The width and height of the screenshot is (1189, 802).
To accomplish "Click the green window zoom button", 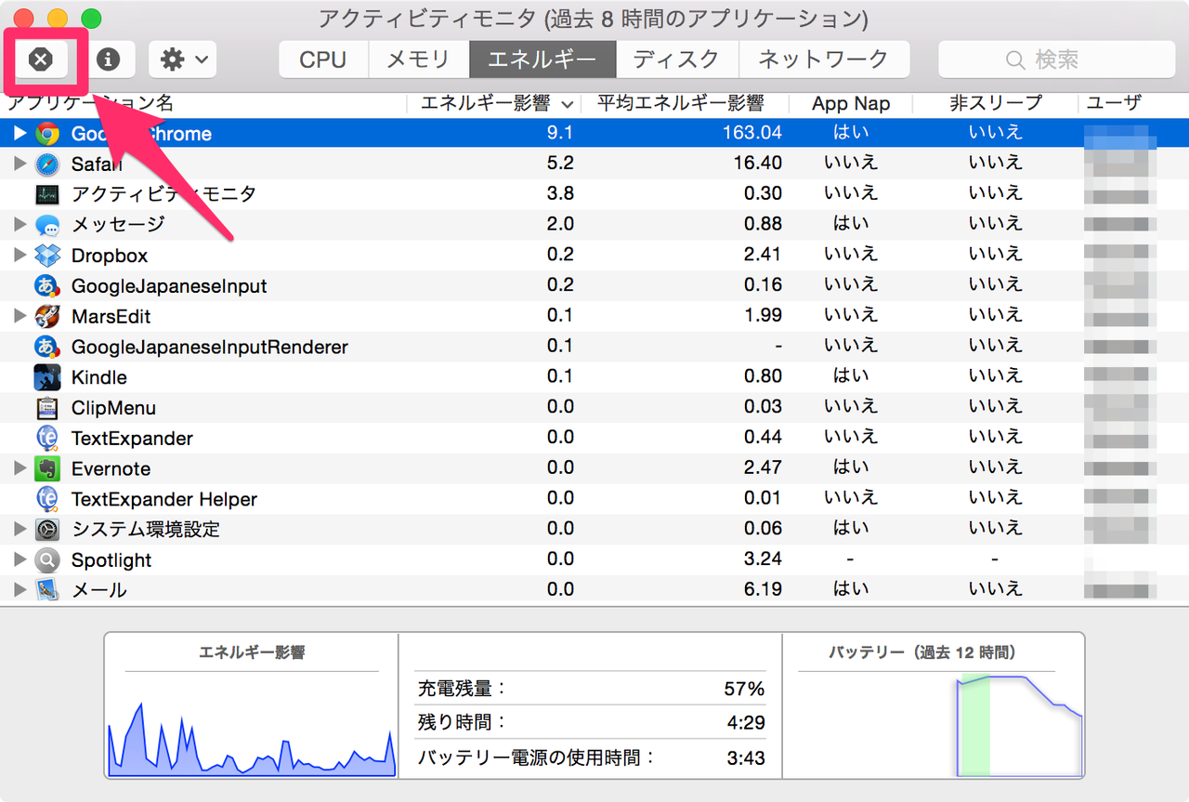I will (x=91, y=18).
